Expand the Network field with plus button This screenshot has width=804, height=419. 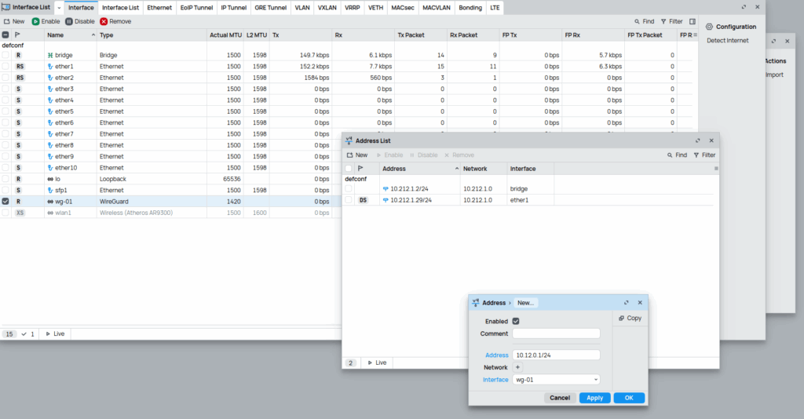tap(517, 367)
